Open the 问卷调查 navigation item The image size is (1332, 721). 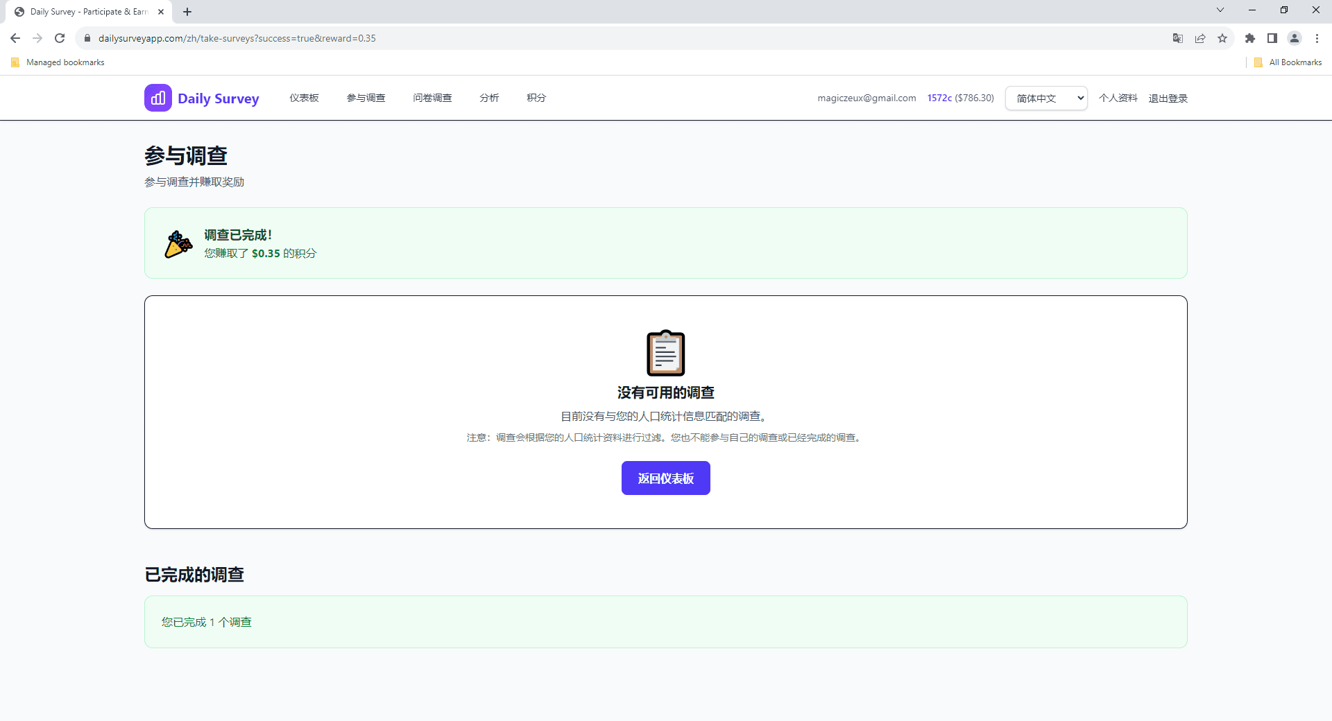coord(432,98)
